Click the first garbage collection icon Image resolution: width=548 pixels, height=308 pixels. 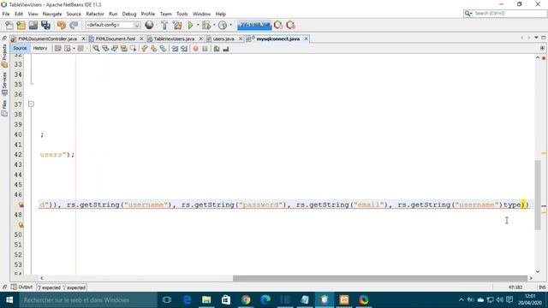278,25
